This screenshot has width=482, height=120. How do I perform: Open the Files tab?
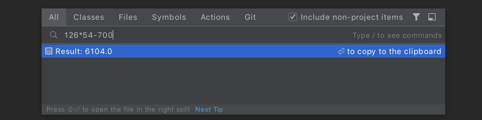128,17
